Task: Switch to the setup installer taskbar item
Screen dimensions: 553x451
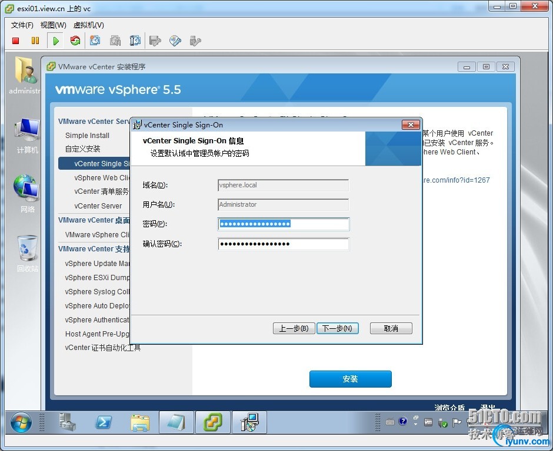Action: [249, 422]
